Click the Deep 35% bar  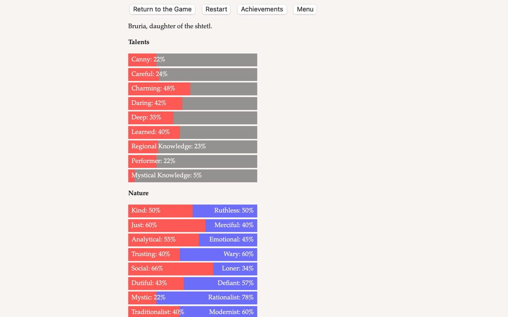coord(193,118)
